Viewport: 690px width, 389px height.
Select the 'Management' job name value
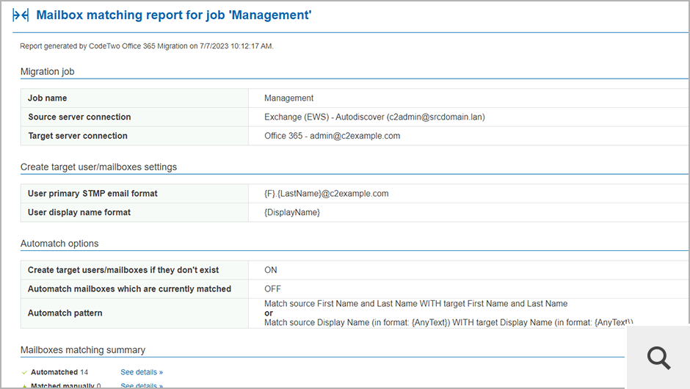[288, 98]
